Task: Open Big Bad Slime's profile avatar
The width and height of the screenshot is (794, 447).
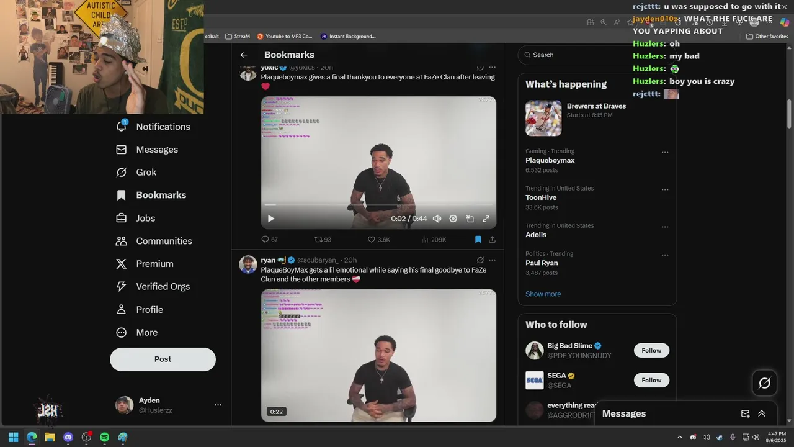Action: [535, 350]
